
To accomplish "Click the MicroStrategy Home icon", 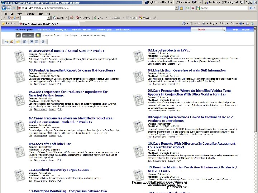I will pyautogui.click(x=18, y=35).
